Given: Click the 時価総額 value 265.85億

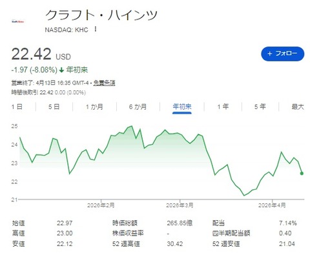Looking at the screenshot, I should pos(180,223).
